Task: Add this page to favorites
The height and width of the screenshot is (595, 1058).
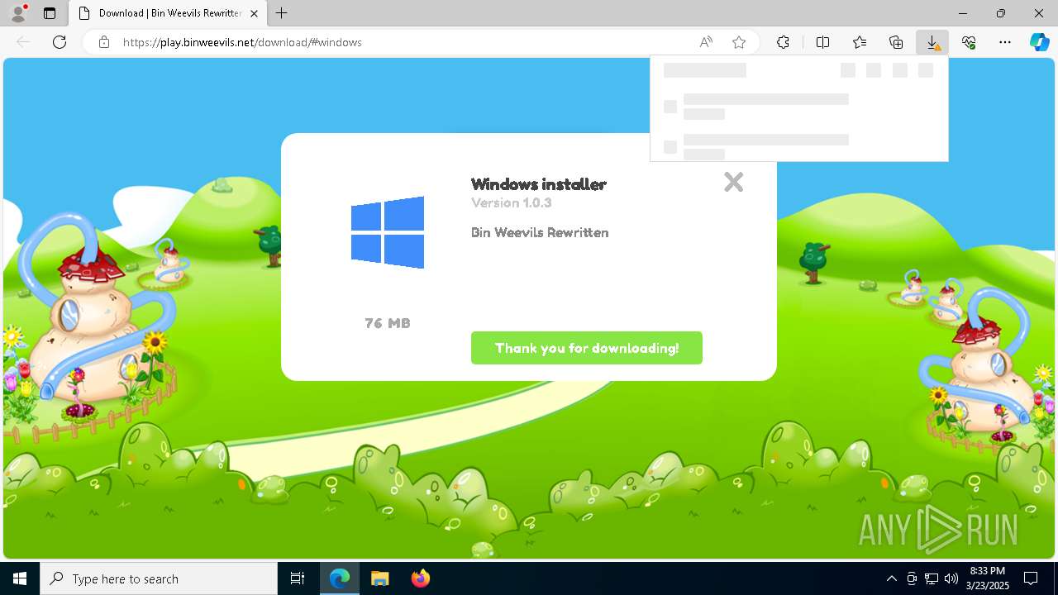Action: point(739,42)
